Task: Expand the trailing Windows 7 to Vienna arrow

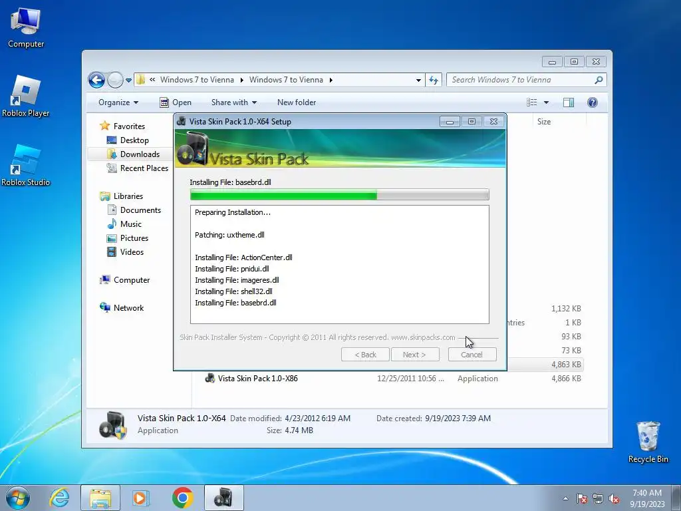Action: tap(331, 80)
